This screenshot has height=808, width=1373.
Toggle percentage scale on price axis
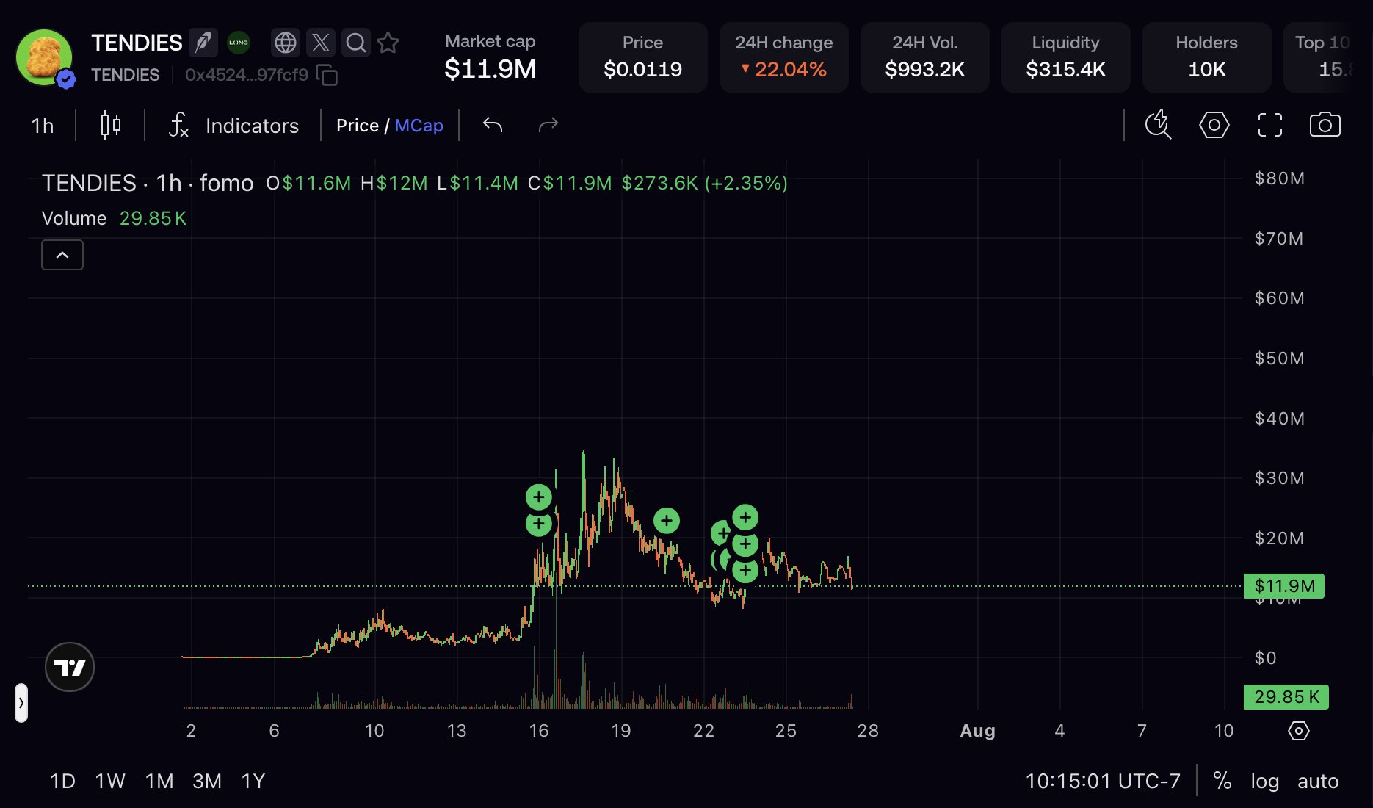pos(1222,780)
